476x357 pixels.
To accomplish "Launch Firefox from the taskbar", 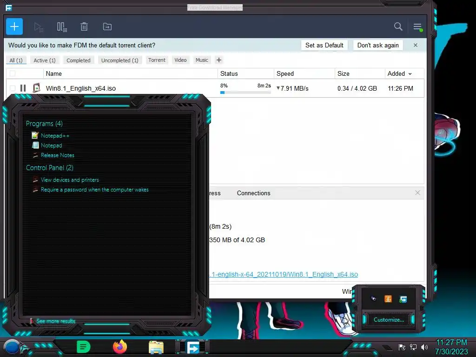I will (x=120, y=347).
